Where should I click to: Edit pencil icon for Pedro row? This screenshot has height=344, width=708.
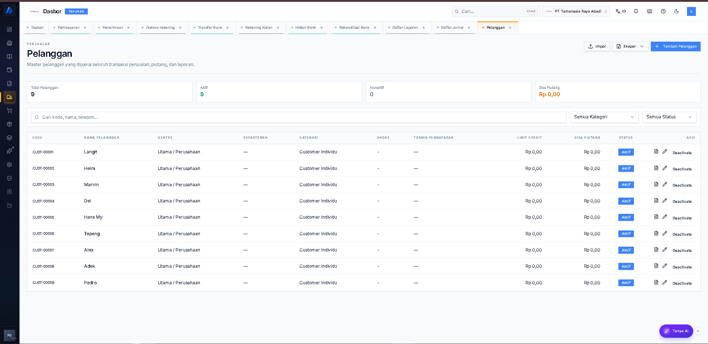(664, 282)
